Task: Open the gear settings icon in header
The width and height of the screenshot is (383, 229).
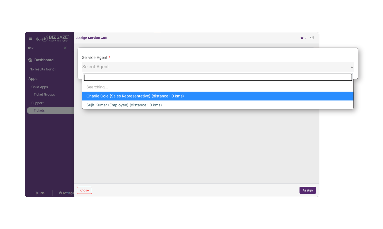Action: pos(302,38)
